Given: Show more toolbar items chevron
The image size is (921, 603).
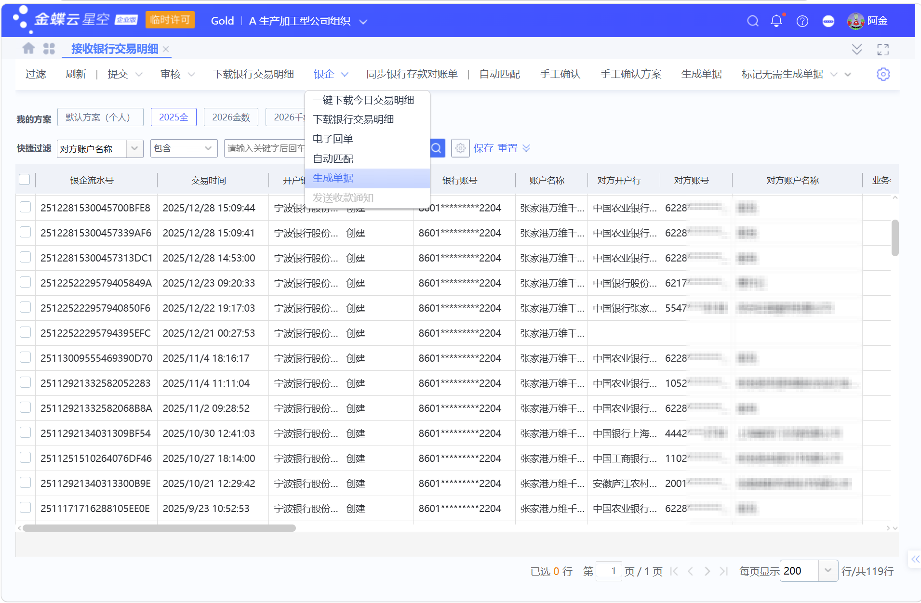Looking at the screenshot, I should pos(848,75).
